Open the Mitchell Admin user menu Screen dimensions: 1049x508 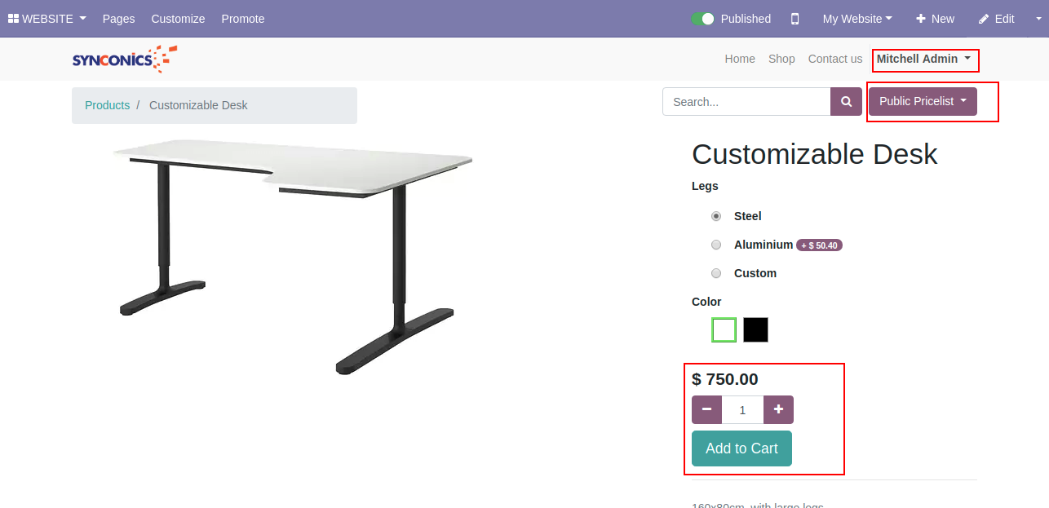923,59
